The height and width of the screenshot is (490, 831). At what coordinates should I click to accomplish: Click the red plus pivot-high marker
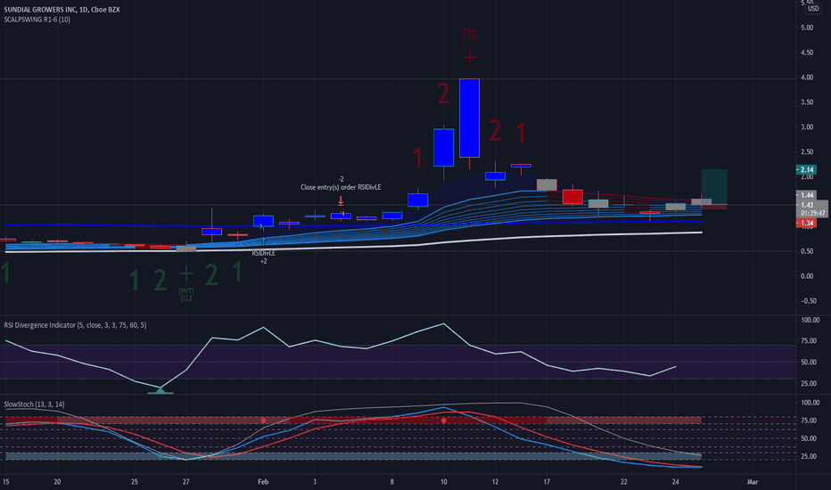point(470,57)
